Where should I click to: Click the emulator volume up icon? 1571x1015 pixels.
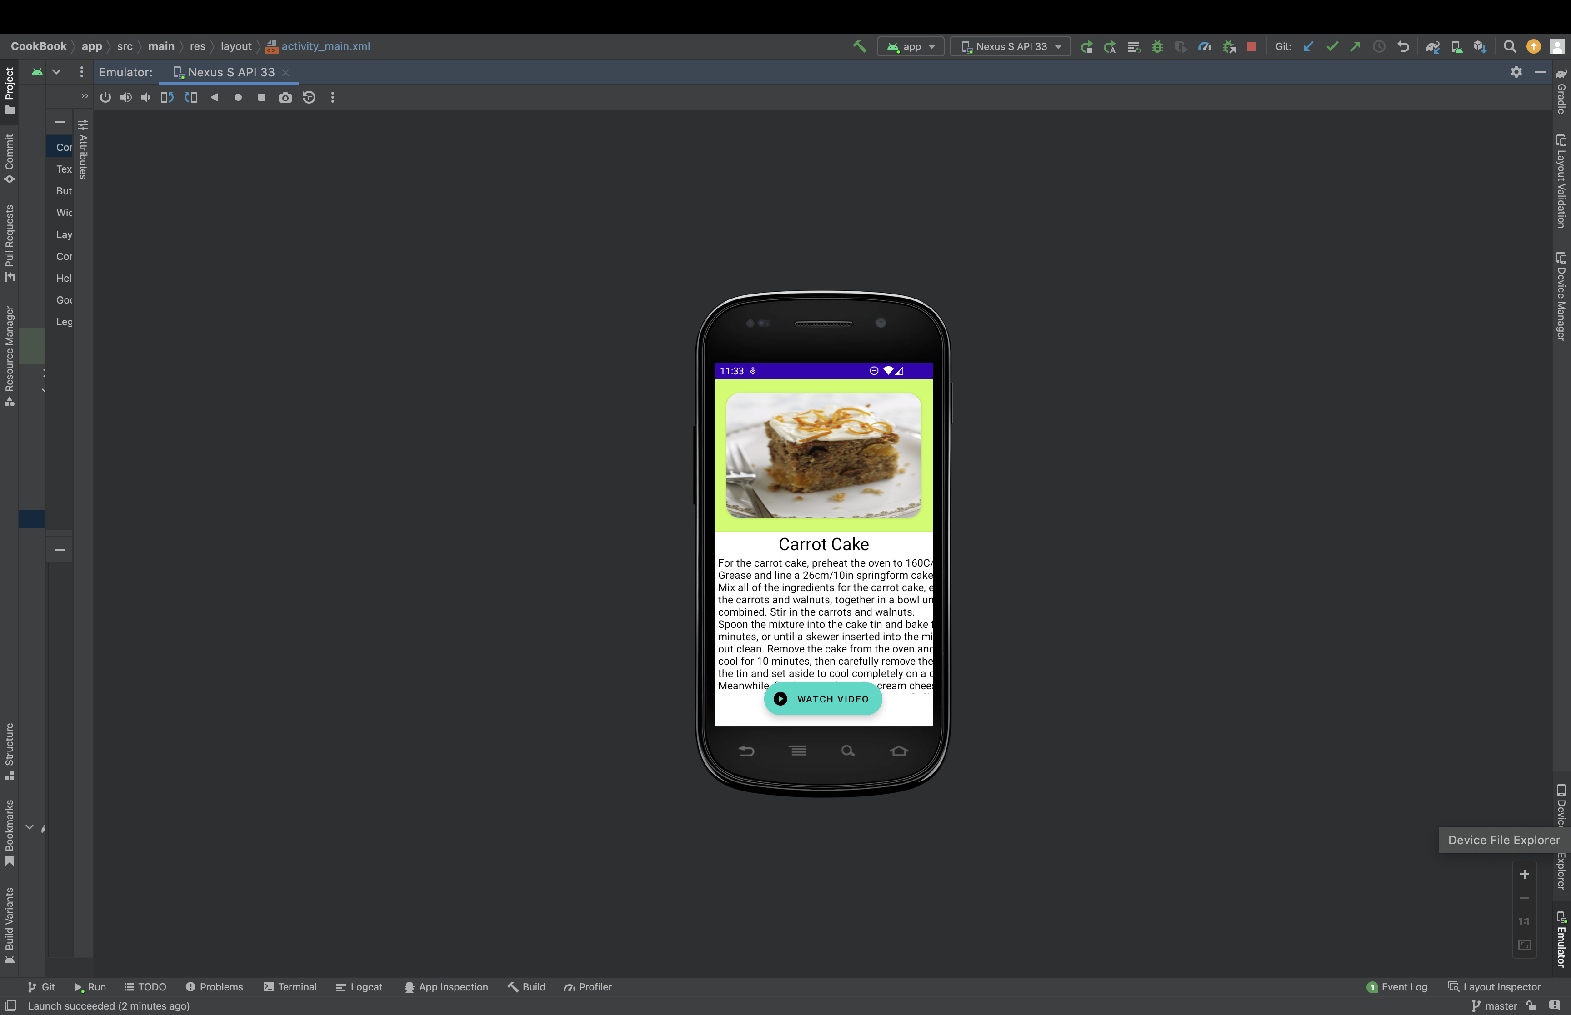(125, 98)
